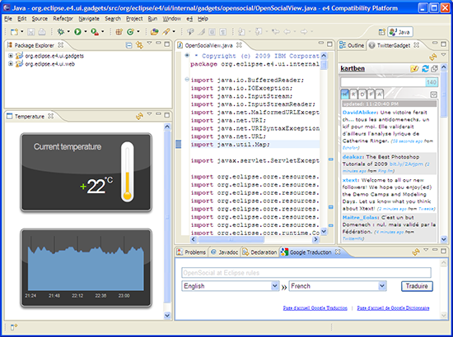Click the status bar fast view icon

pyautogui.click(x=13, y=327)
